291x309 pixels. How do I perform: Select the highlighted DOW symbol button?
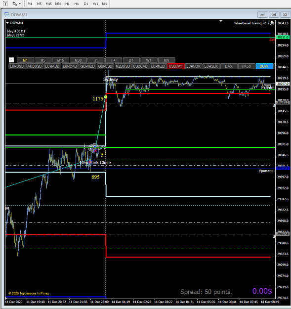pyautogui.click(x=264, y=66)
